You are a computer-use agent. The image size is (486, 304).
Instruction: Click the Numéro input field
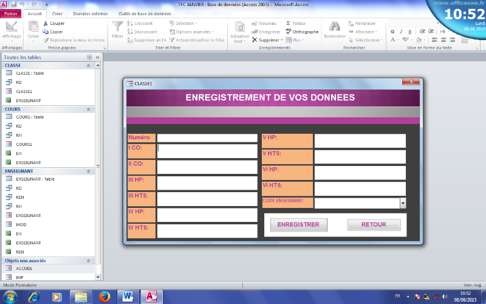tap(207, 138)
